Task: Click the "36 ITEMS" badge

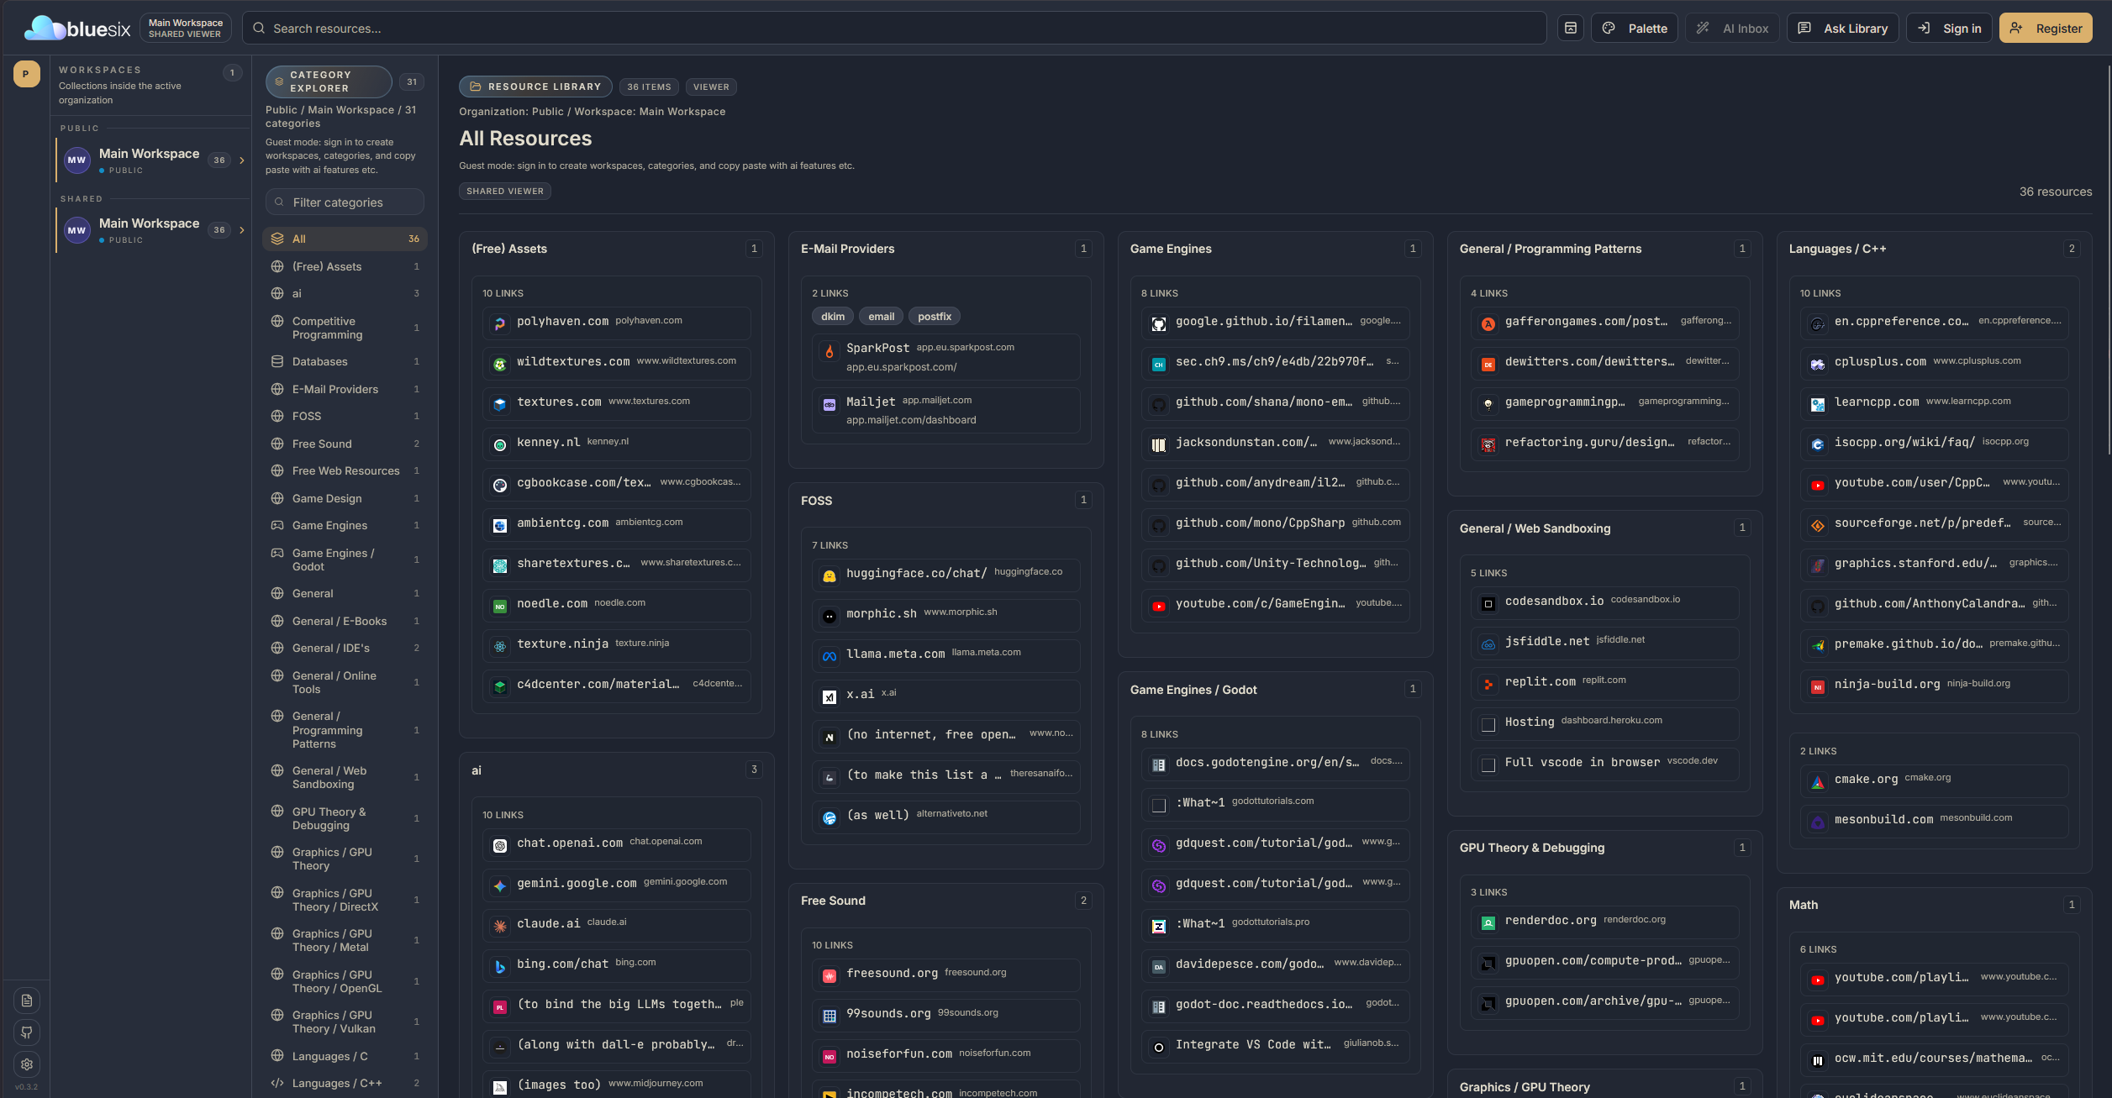Action: pos(649,87)
